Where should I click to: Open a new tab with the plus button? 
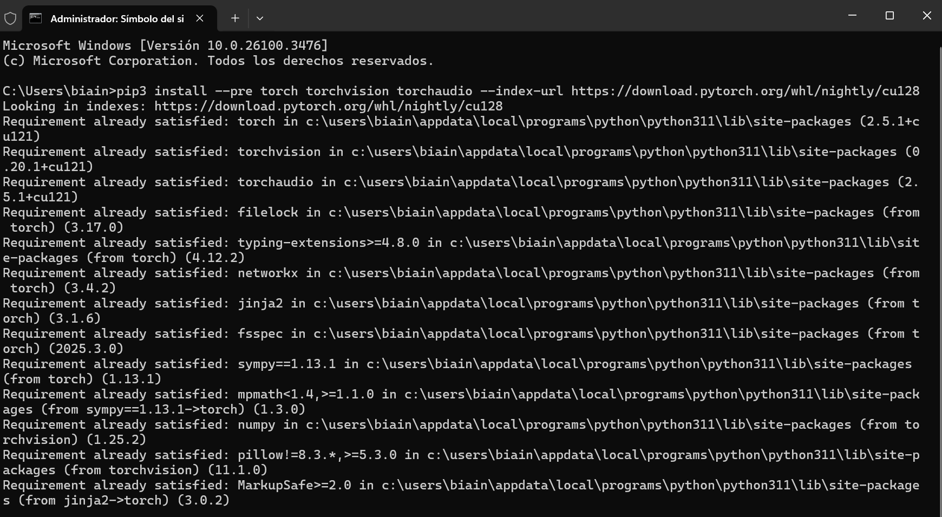[x=235, y=18]
